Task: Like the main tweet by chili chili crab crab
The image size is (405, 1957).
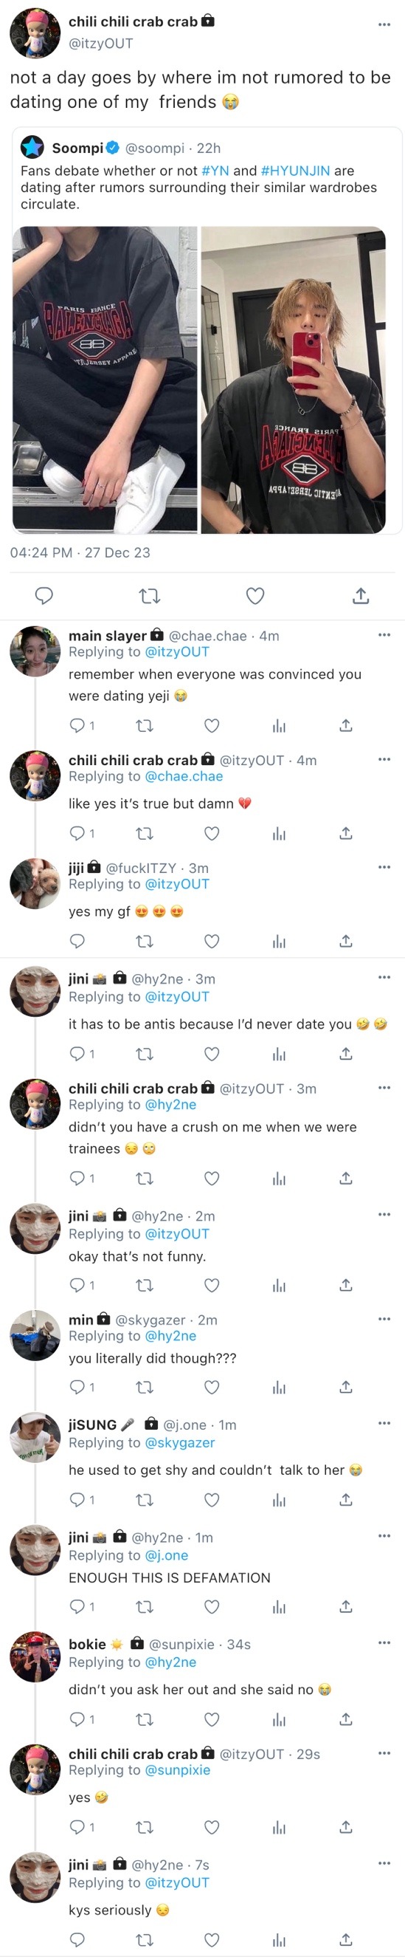Action: point(255,596)
